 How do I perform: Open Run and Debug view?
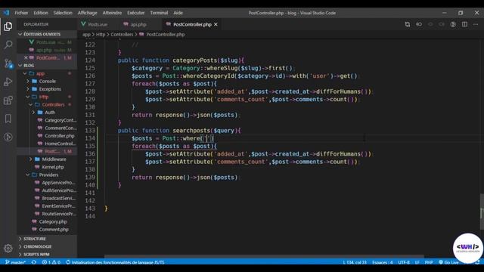click(8, 82)
